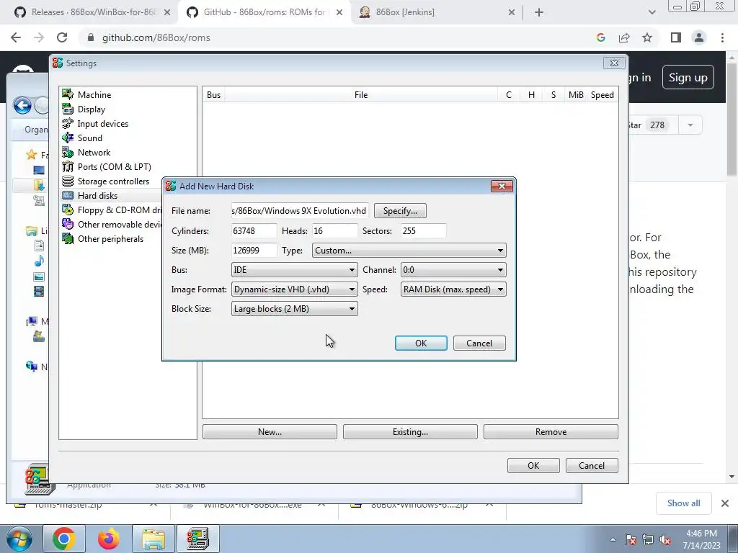Open File Explorer taskbar icon
This screenshot has width=738, height=553.
(154, 539)
